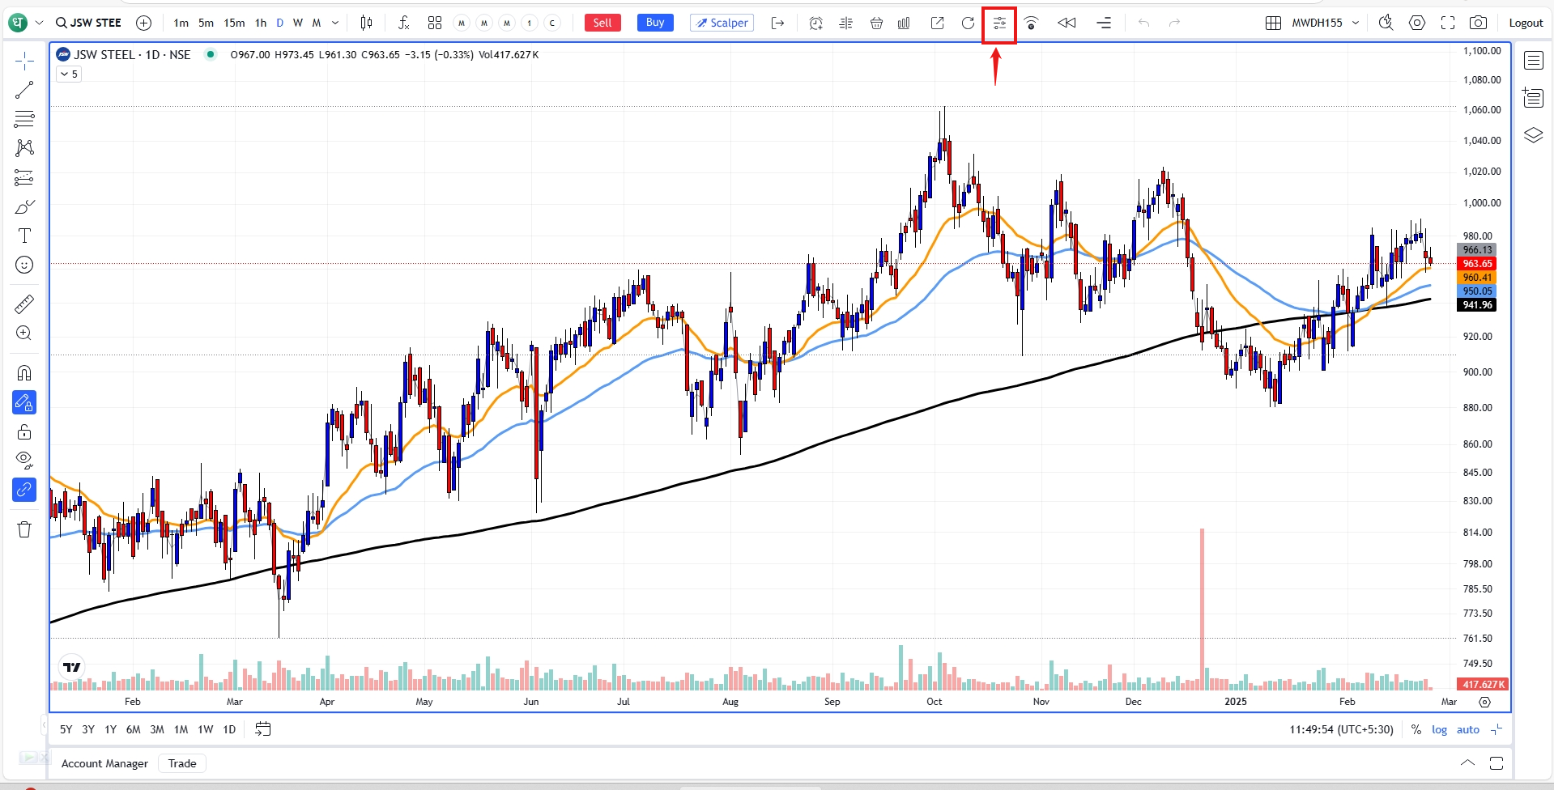Open the hexagon settings icon
The height and width of the screenshot is (790, 1554).
(x=1417, y=23)
